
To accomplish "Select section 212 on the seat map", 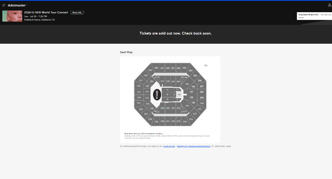I will pyautogui.click(x=195, y=114).
